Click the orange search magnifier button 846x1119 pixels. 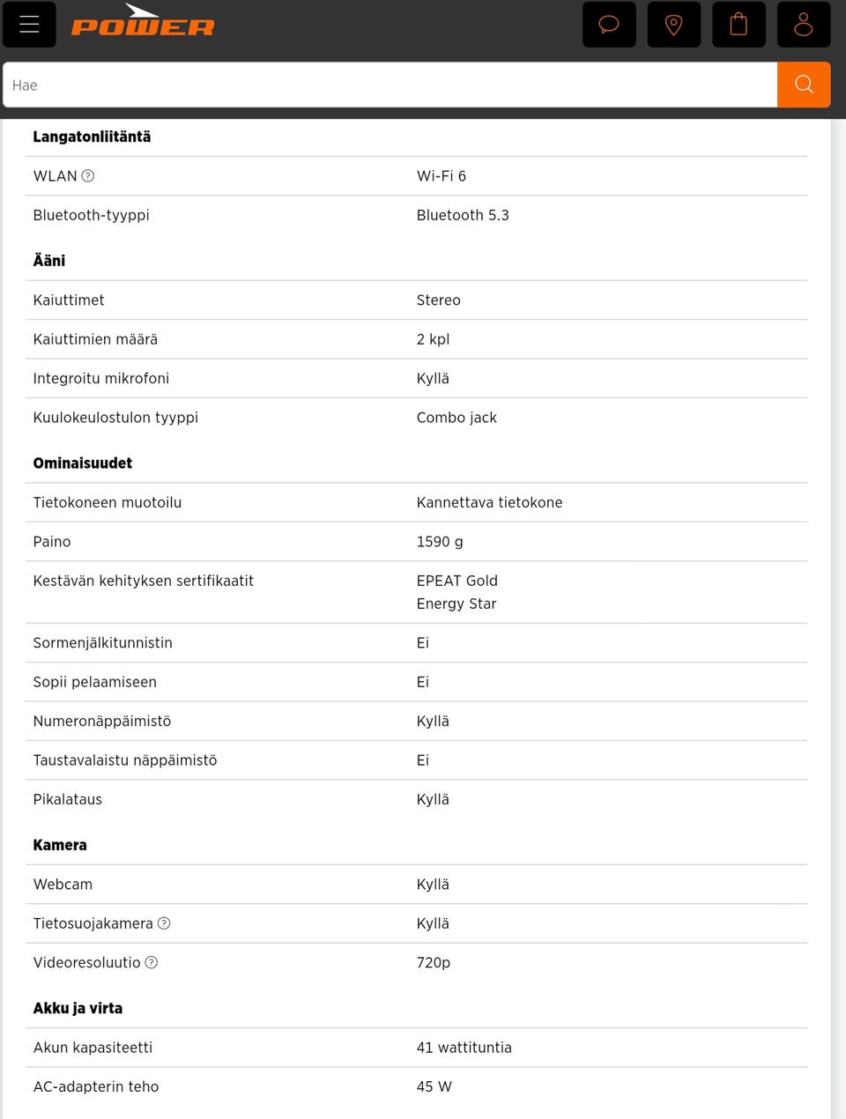pos(804,85)
